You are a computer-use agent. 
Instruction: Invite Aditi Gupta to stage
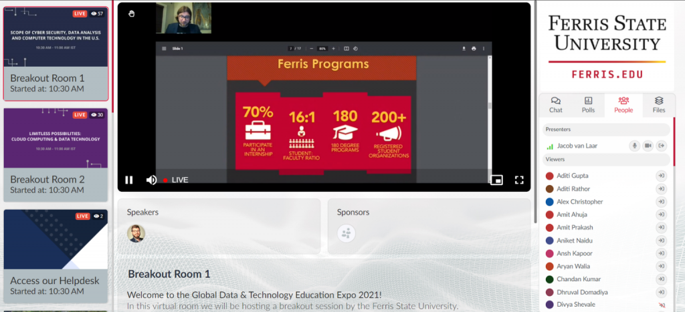662,176
